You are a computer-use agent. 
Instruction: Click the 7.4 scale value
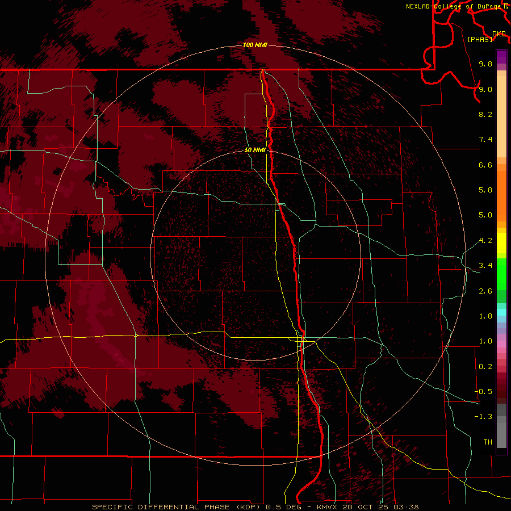pyautogui.click(x=485, y=140)
